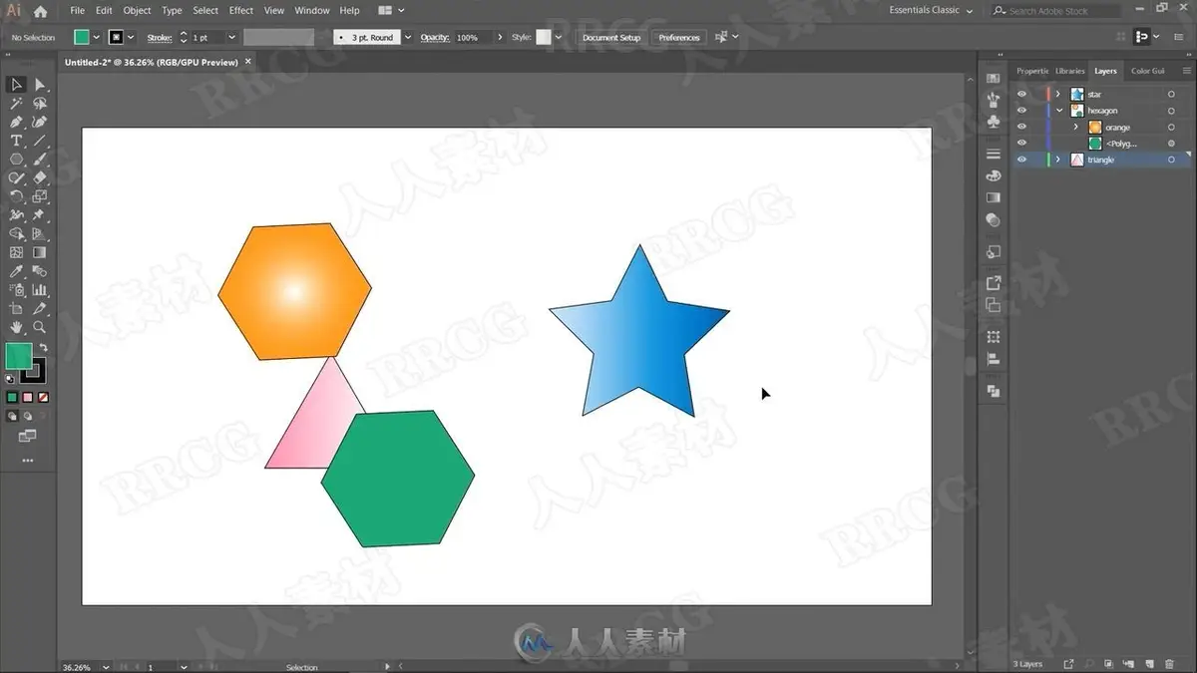Choose the Artboard tool

coord(17,308)
